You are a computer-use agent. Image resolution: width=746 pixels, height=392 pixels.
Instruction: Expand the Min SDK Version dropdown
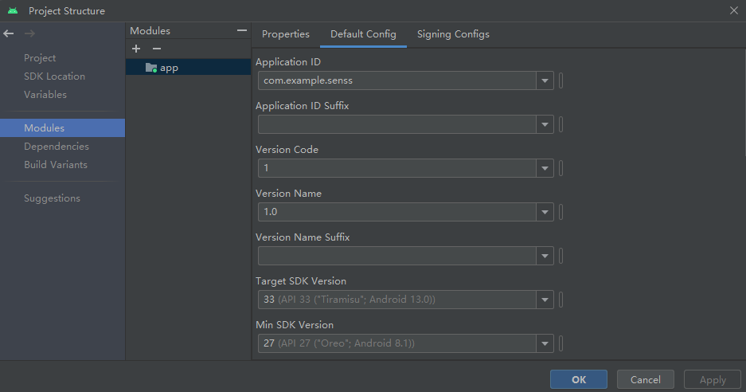pos(545,343)
